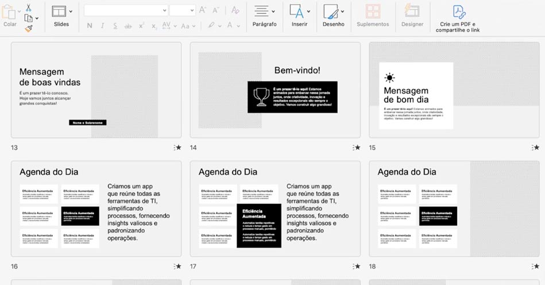Open the font color dropdown arrow
This screenshot has width=545, height=285.
coord(238,26)
